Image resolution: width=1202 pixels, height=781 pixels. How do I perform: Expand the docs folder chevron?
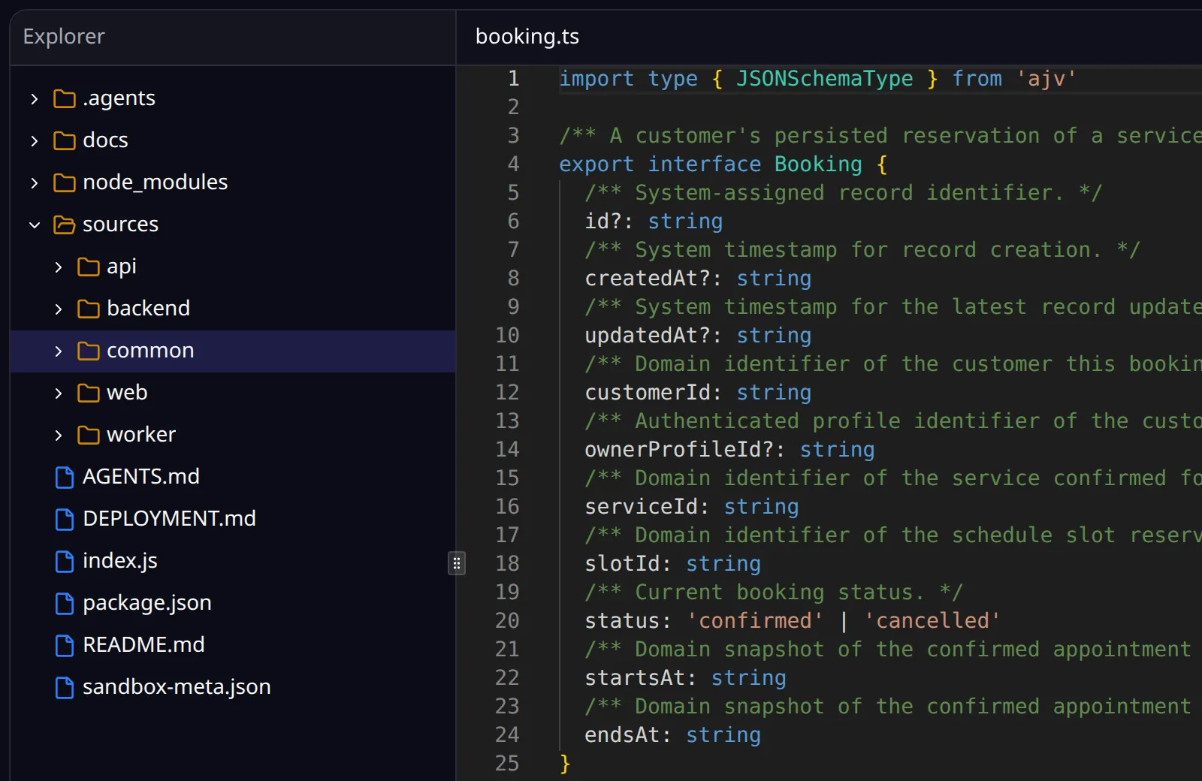pyautogui.click(x=34, y=140)
